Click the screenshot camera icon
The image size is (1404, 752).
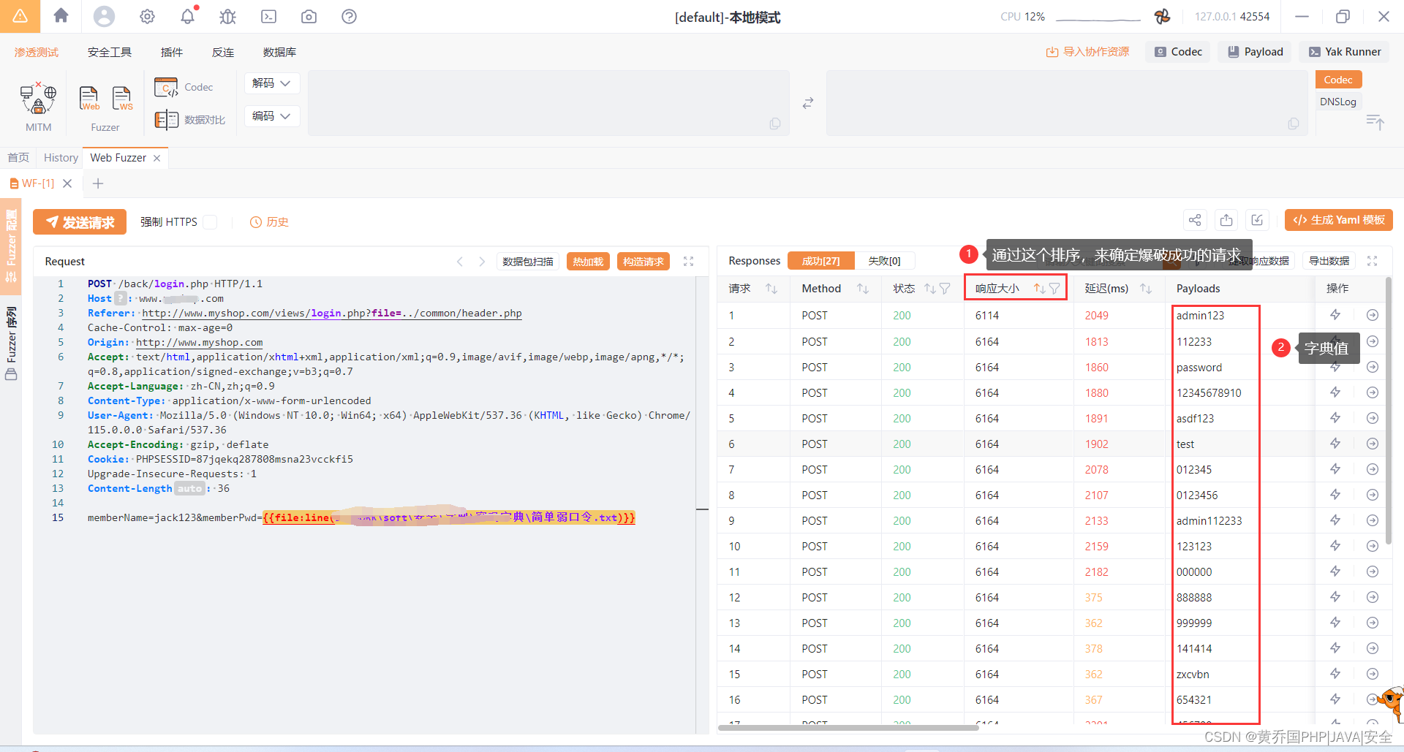309,16
